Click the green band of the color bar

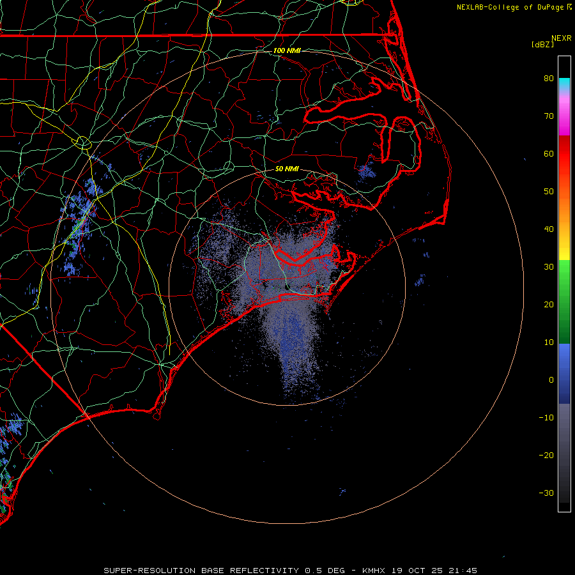(564, 302)
